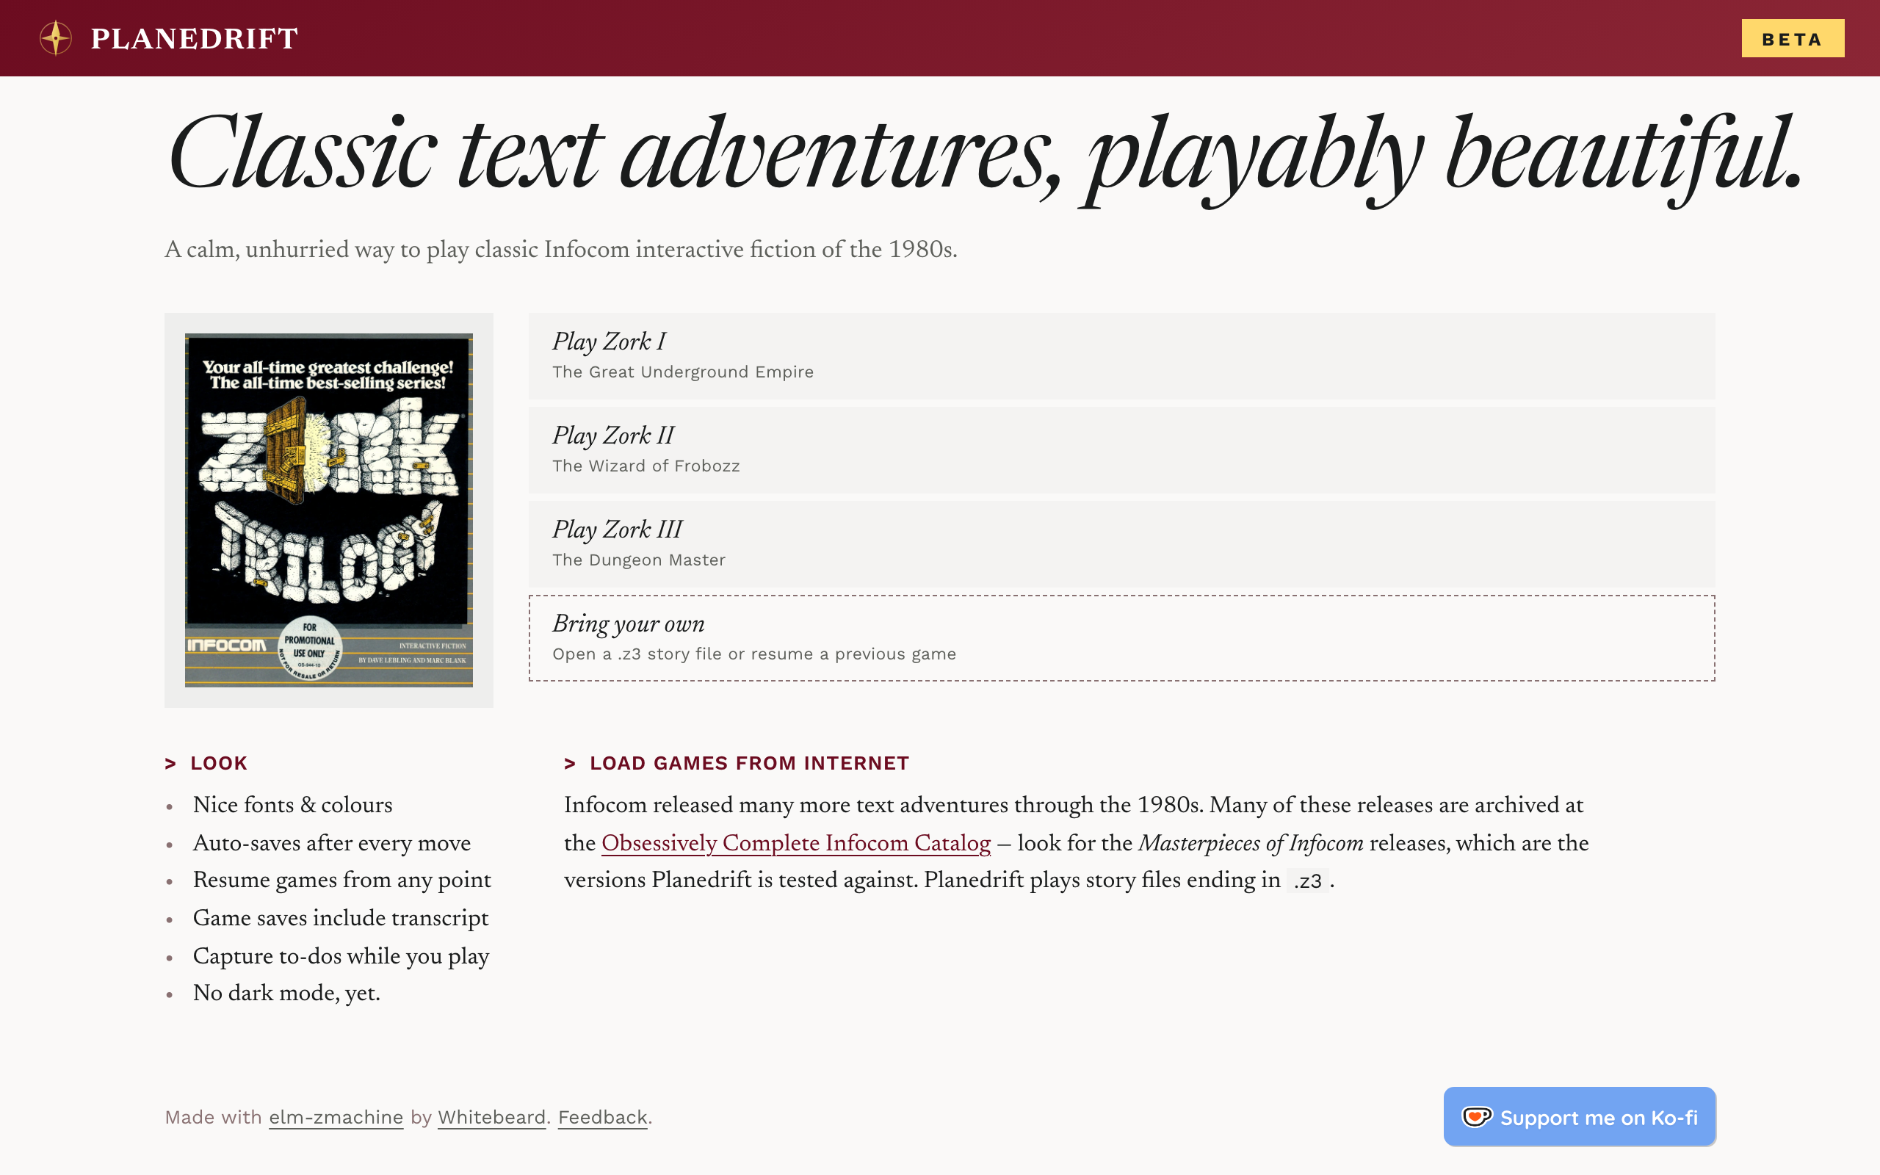Click Support me on Ko-fi

(x=1579, y=1117)
